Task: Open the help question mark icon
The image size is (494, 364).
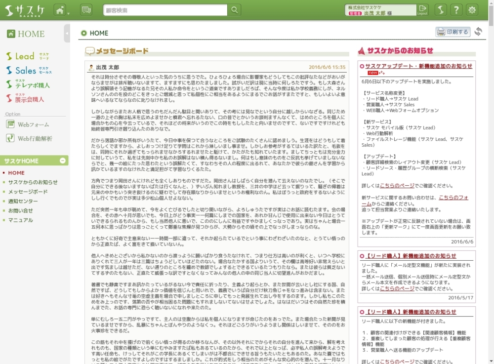Action: 456,10
